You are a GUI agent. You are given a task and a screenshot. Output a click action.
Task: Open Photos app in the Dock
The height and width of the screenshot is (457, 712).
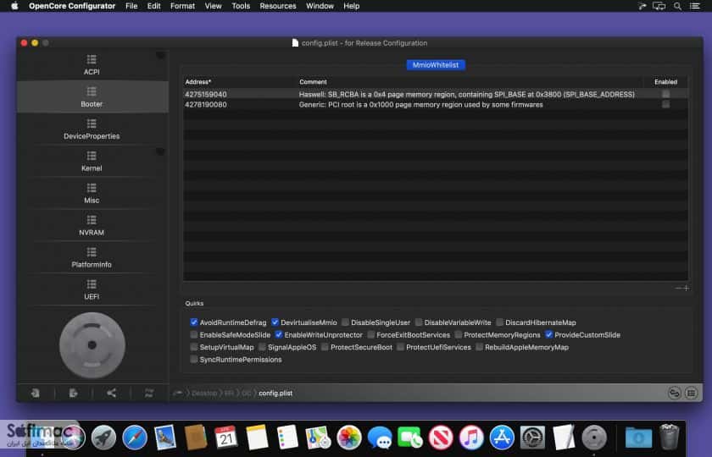[348, 438]
